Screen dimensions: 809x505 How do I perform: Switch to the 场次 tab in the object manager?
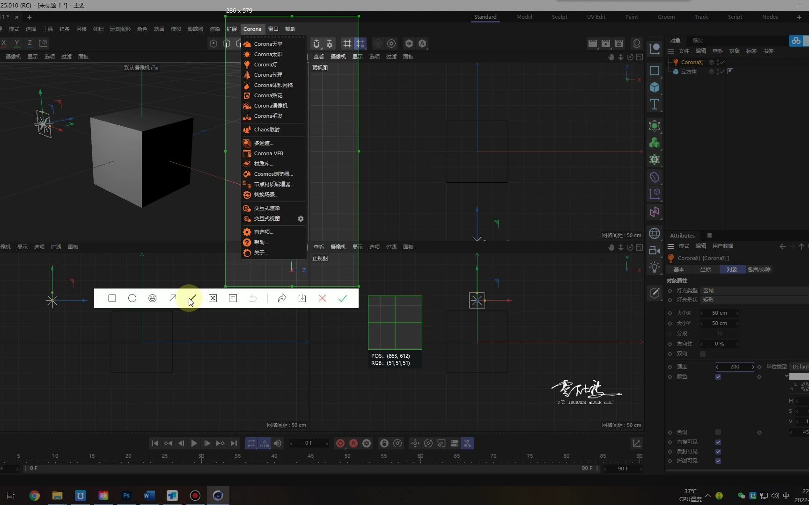tap(698, 41)
